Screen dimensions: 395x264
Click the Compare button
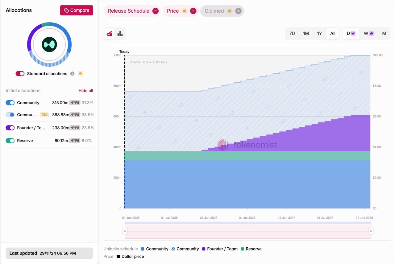[x=77, y=10]
